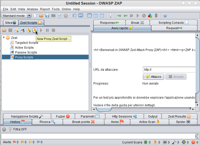Open the Response tab
The image size is (200, 145).
pos(110,23)
